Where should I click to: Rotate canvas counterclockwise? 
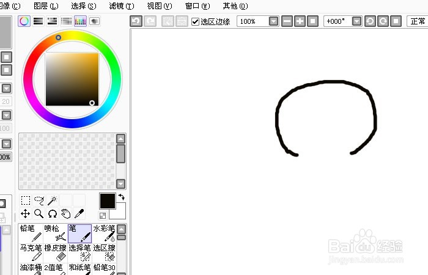click(370, 21)
